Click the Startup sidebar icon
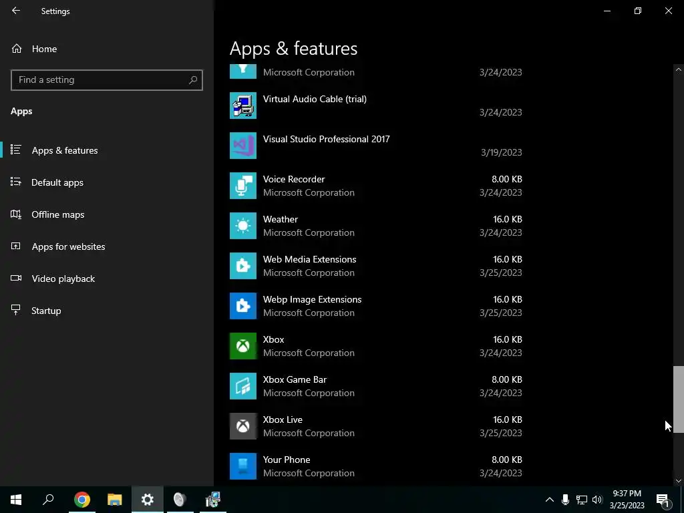 pos(16,310)
